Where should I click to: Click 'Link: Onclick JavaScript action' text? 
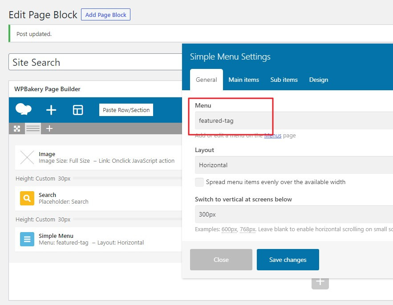click(x=137, y=161)
